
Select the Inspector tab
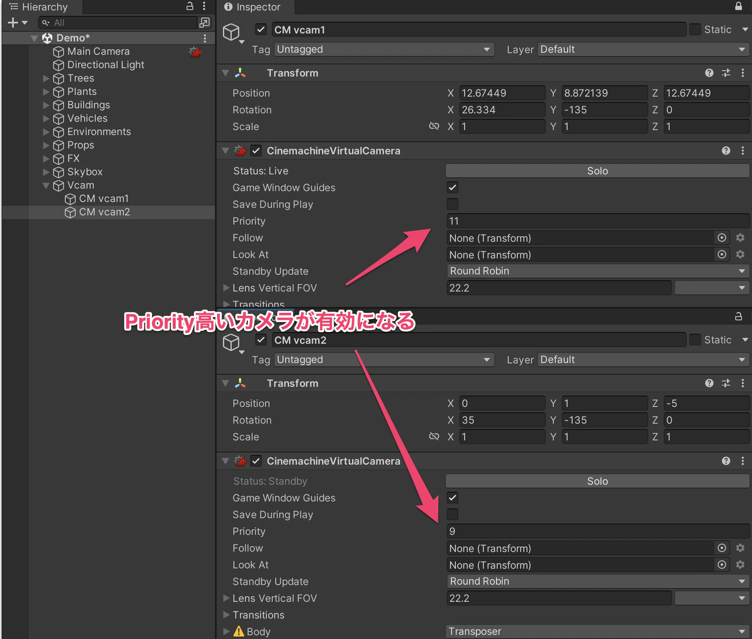coord(255,7)
